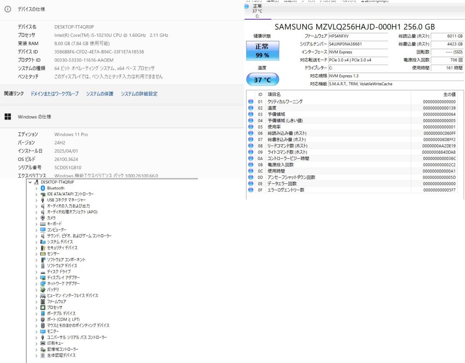Click the システム デバイス icon
Viewport: 465px width, 363px height.
(43, 242)
